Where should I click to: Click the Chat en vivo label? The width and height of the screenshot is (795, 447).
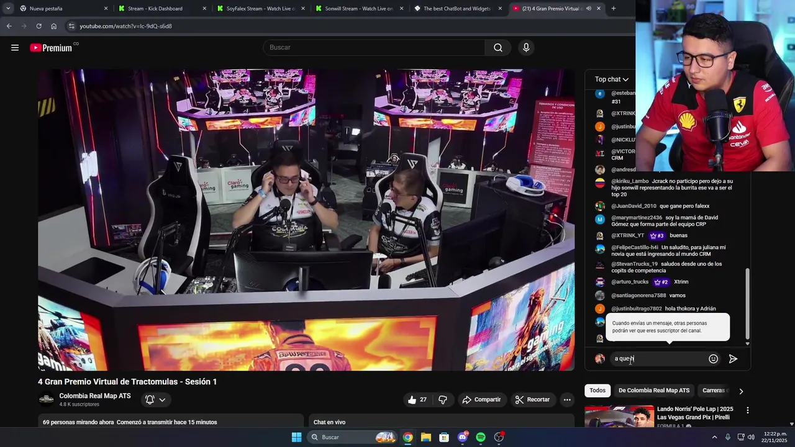(329, 422)
